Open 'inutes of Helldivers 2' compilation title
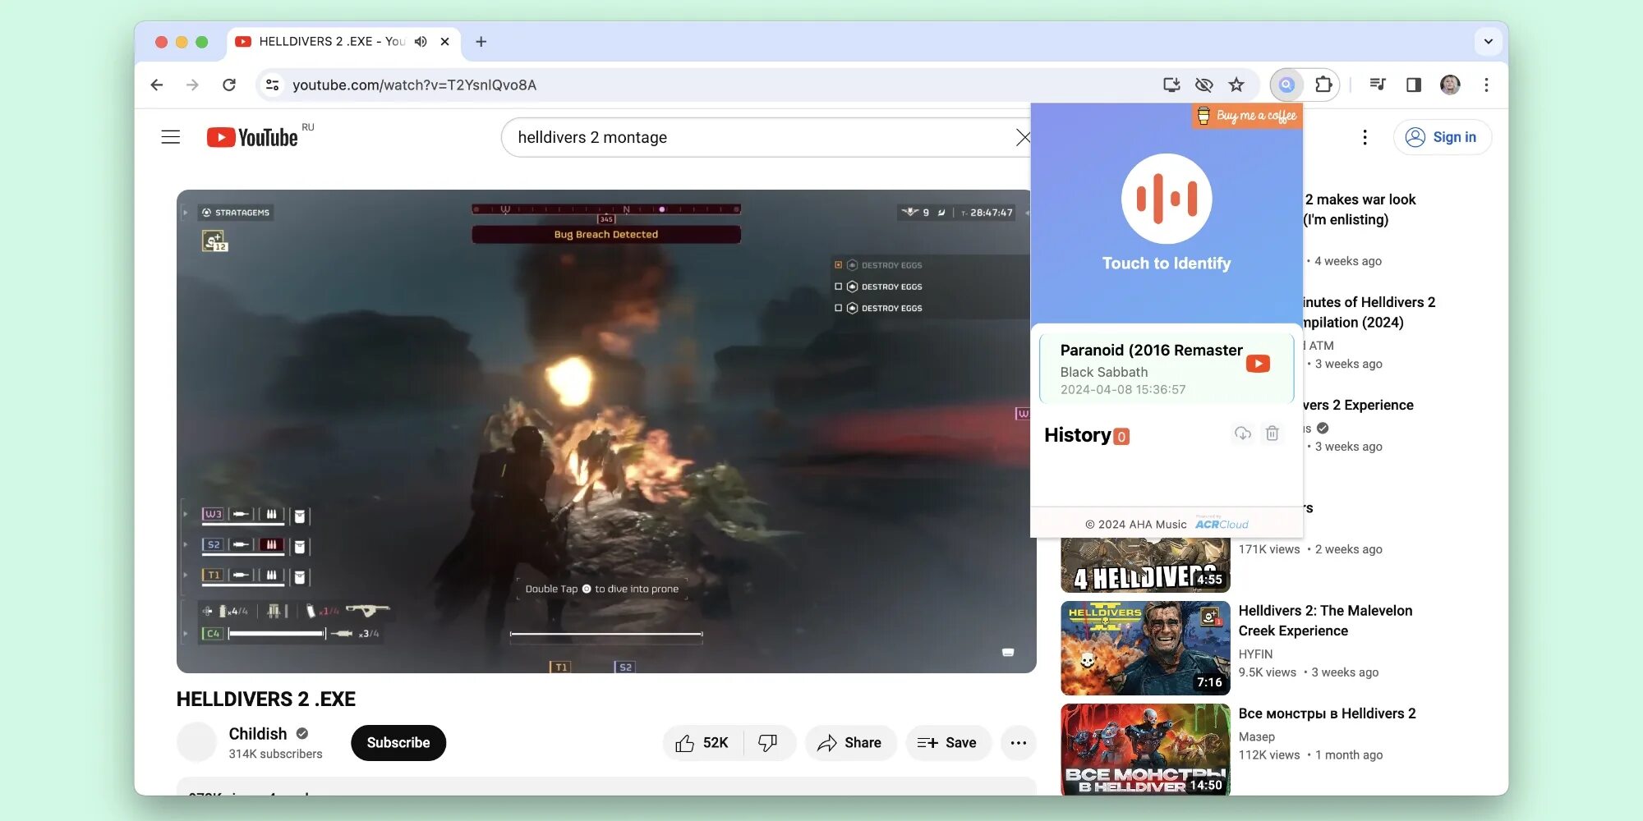Viewport: 1643px width, 821px height. (1369, 312)
